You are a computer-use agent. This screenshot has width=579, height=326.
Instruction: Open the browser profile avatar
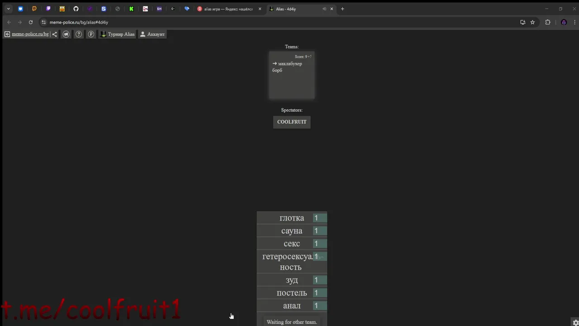point(564,22)
